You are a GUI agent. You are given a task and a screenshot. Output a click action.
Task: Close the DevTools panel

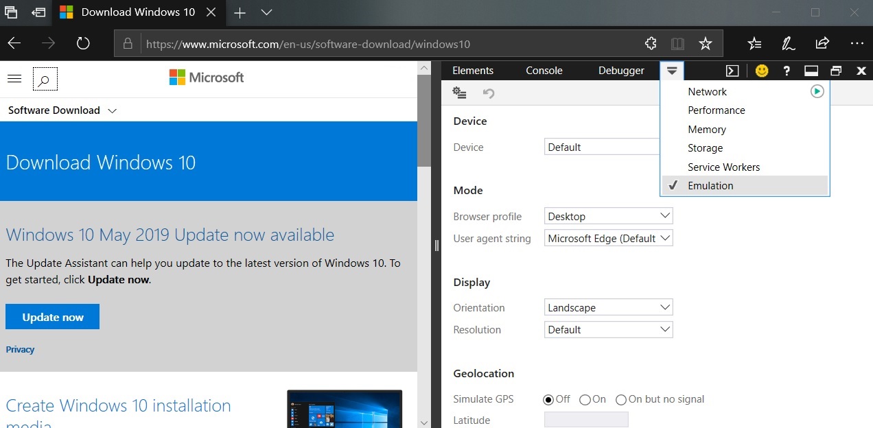(x=861, y=71)
